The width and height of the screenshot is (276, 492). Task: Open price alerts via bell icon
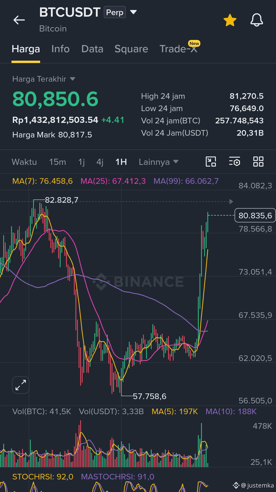point(257,20)
